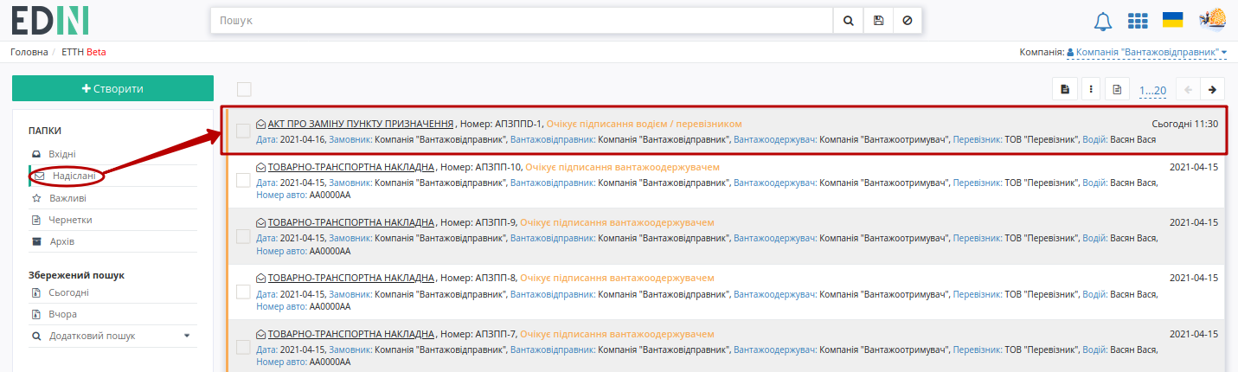
Task: Check the box for document АПЗПП-10
Action: [244, 180]
